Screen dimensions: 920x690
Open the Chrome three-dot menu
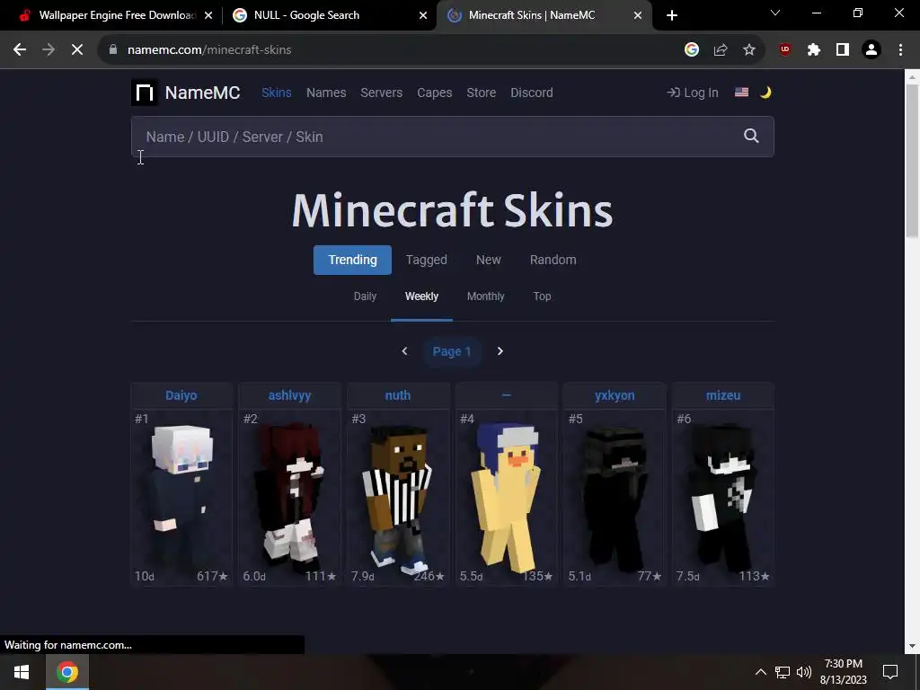900,50
